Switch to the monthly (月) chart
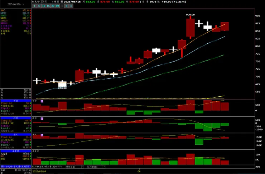 (x=71, y=6)
